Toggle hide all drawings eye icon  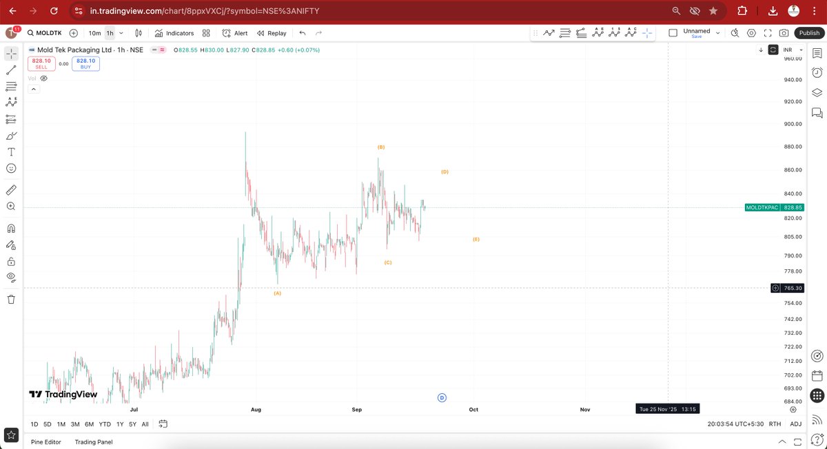coord(11,278)
